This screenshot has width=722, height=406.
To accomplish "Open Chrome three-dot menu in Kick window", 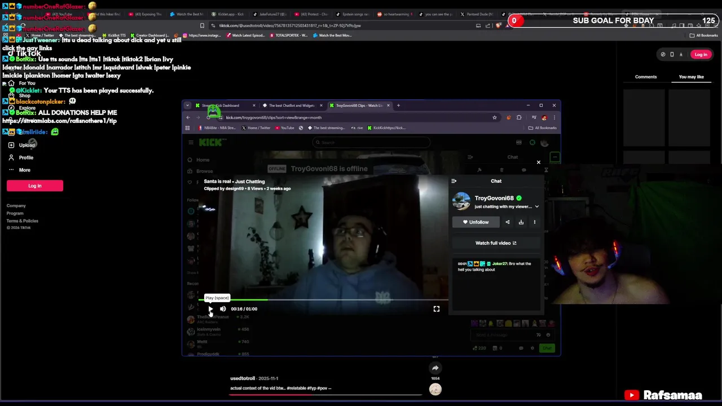I will (554, 117).
